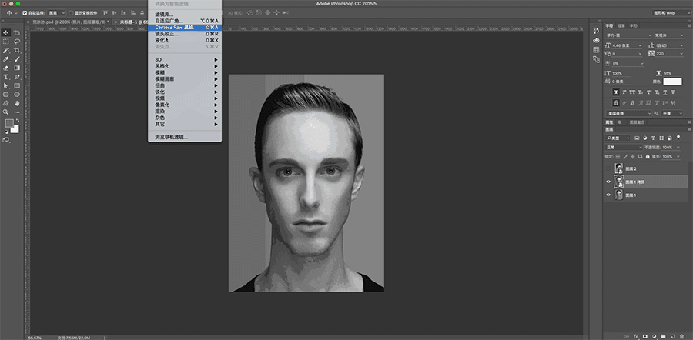Screen dimensions: 693x340
Task: Create a new group folder icon
Action: (x=664, y=336)
